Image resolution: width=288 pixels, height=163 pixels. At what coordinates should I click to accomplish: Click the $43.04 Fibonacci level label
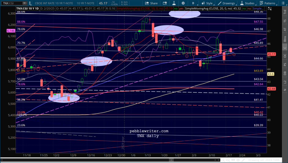pyautogui.click(x=258, y=79)
